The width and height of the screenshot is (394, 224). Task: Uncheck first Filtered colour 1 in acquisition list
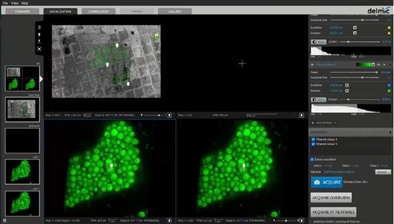[x=313, y=140]
